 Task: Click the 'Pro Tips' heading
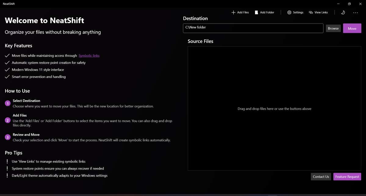14,153
